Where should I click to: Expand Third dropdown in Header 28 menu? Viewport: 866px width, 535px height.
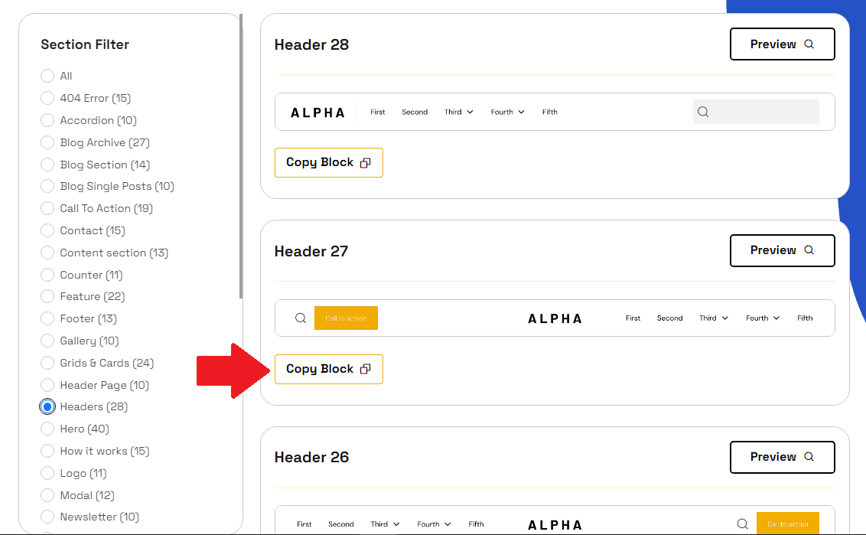[458, 112]
